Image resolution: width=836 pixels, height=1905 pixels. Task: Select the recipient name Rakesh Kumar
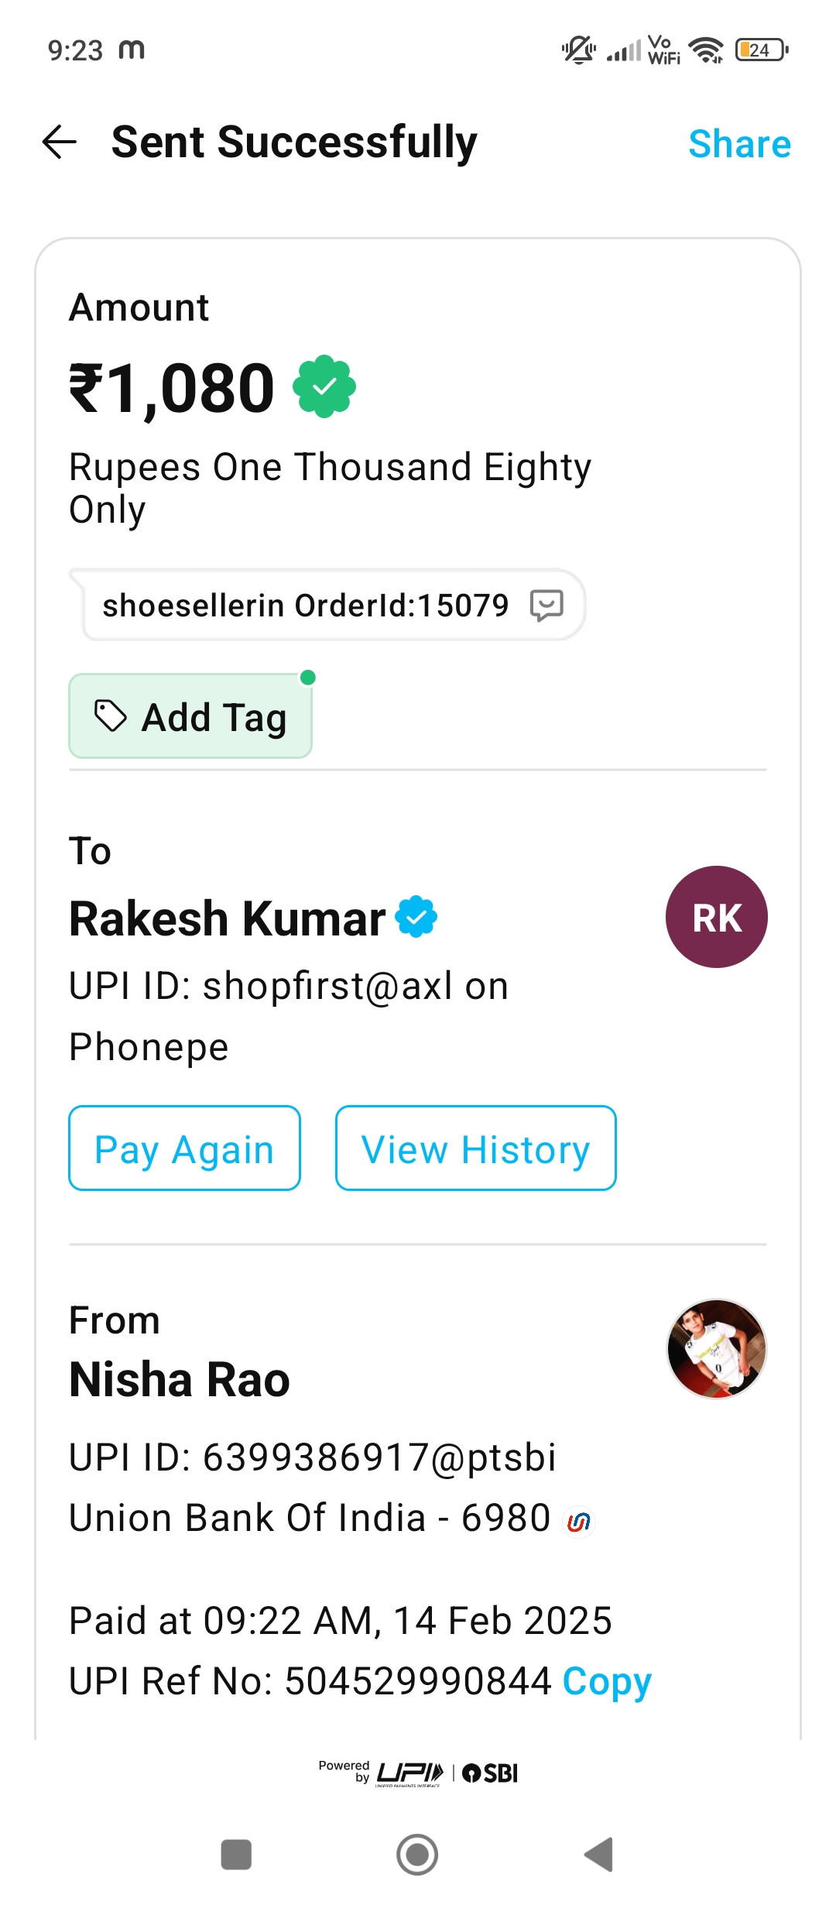pos(227,918)
